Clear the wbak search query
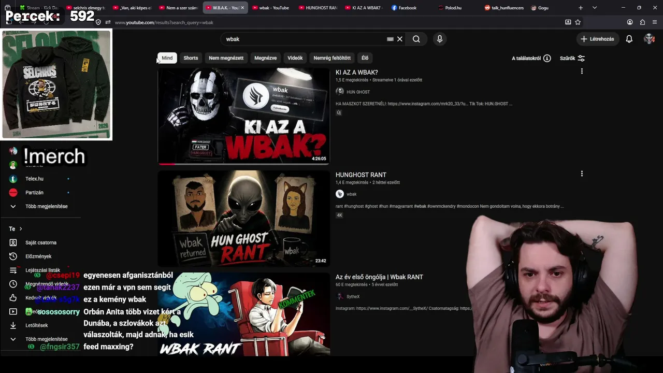Viewport: 663px width, 373px height. click(400, 39)
